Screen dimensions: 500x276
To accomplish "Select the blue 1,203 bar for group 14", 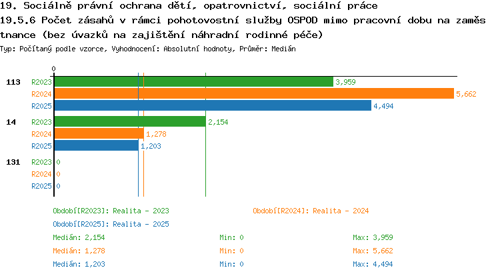I will point(97,145).
